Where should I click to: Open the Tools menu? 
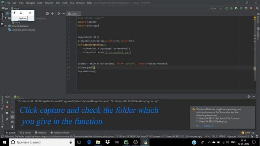pyautogui.click(x=65, y=3)
